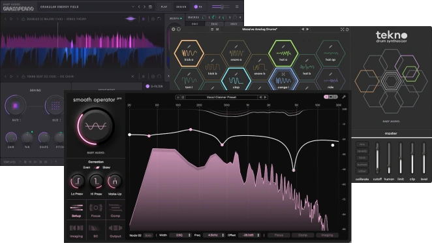Select the ENV1 tab in Grainferno

(x=194, y=24)
